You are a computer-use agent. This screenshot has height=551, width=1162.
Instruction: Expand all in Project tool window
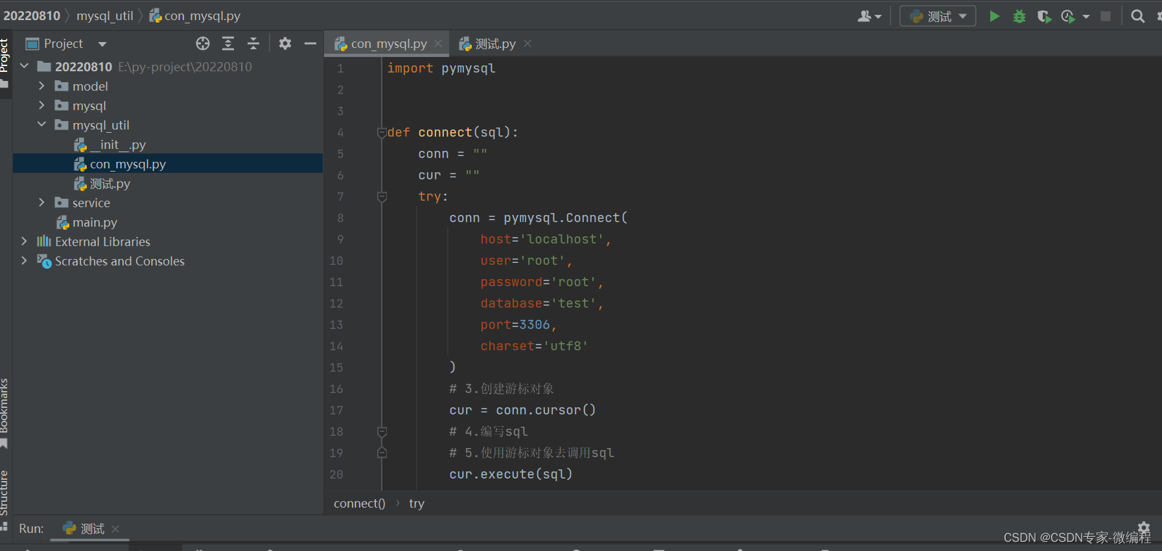(228, 43)
